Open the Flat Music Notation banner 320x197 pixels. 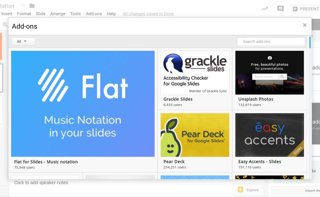[x=83, y=104]
